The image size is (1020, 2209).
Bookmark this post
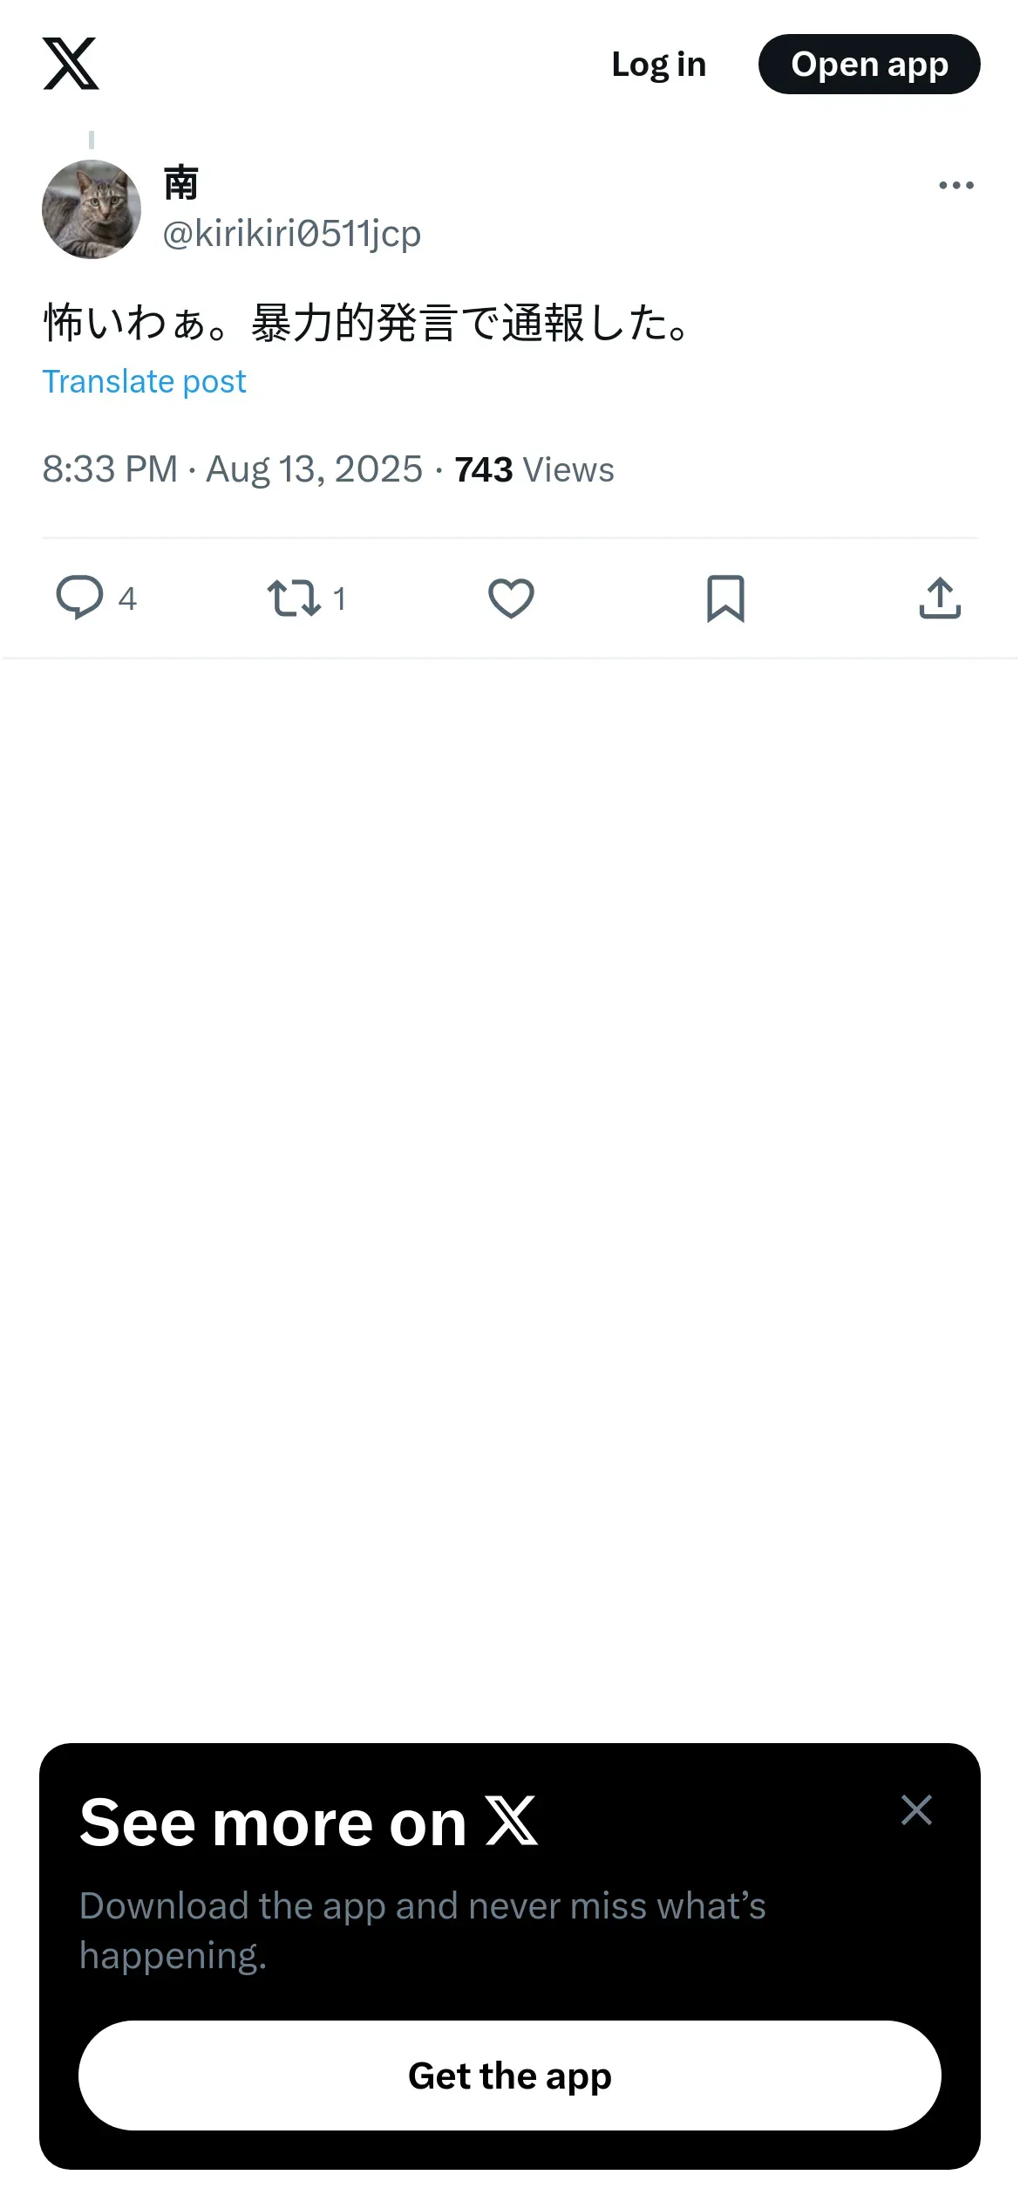click(725, 598)
